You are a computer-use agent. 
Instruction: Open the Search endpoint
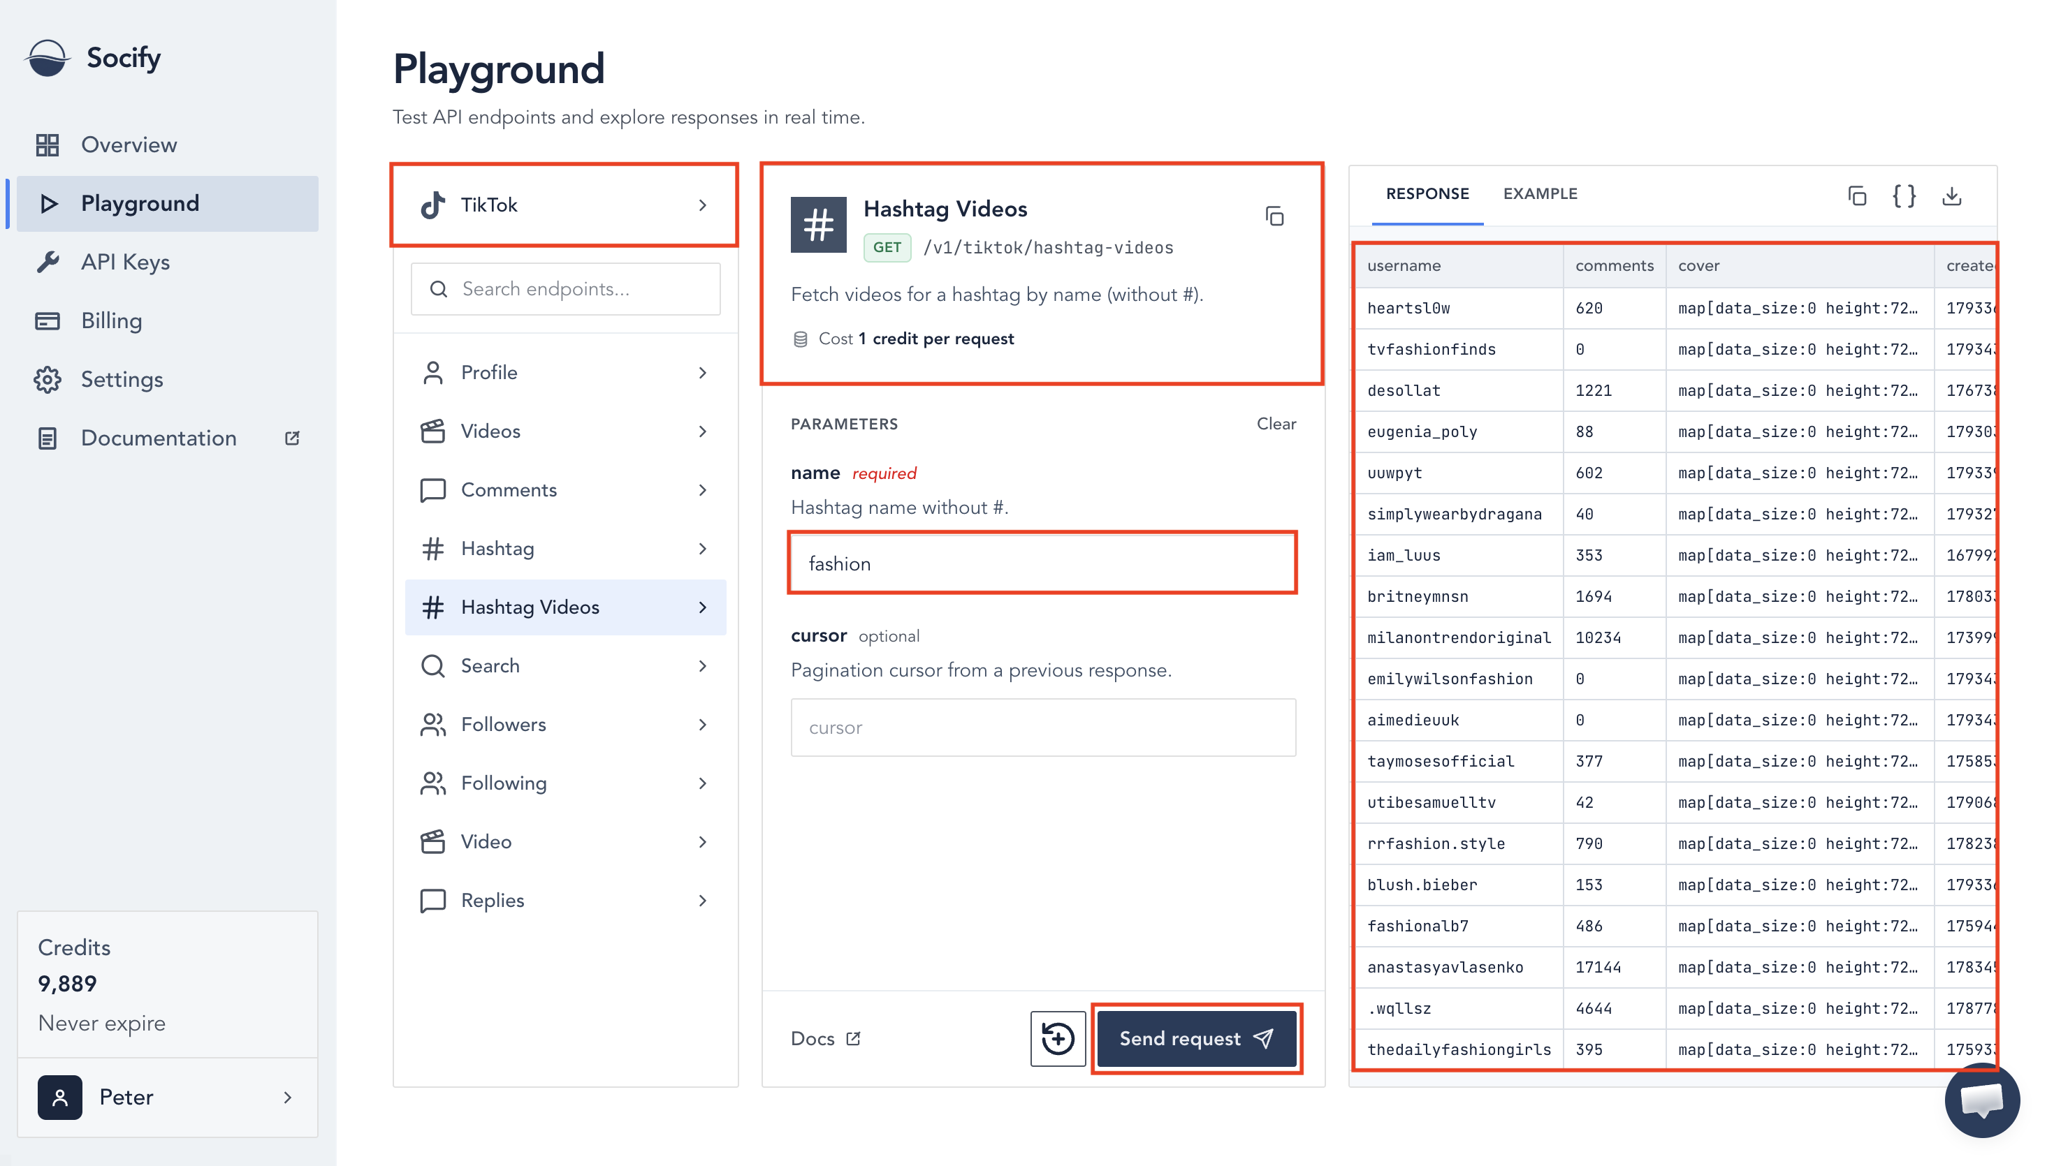[565, 665]
